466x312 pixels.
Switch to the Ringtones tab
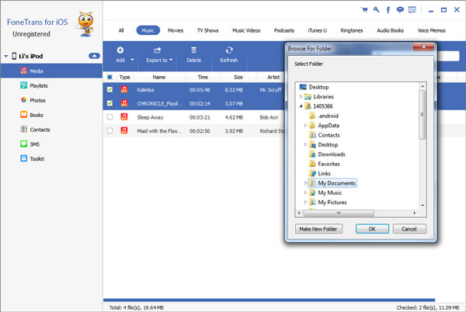352,30
